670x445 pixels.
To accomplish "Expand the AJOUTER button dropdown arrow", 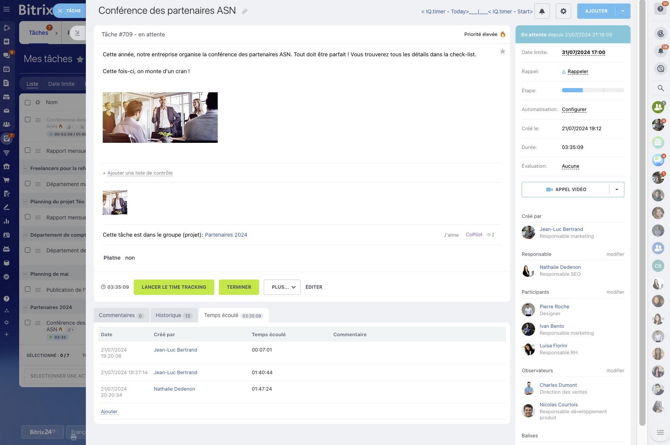I will 623,11.
